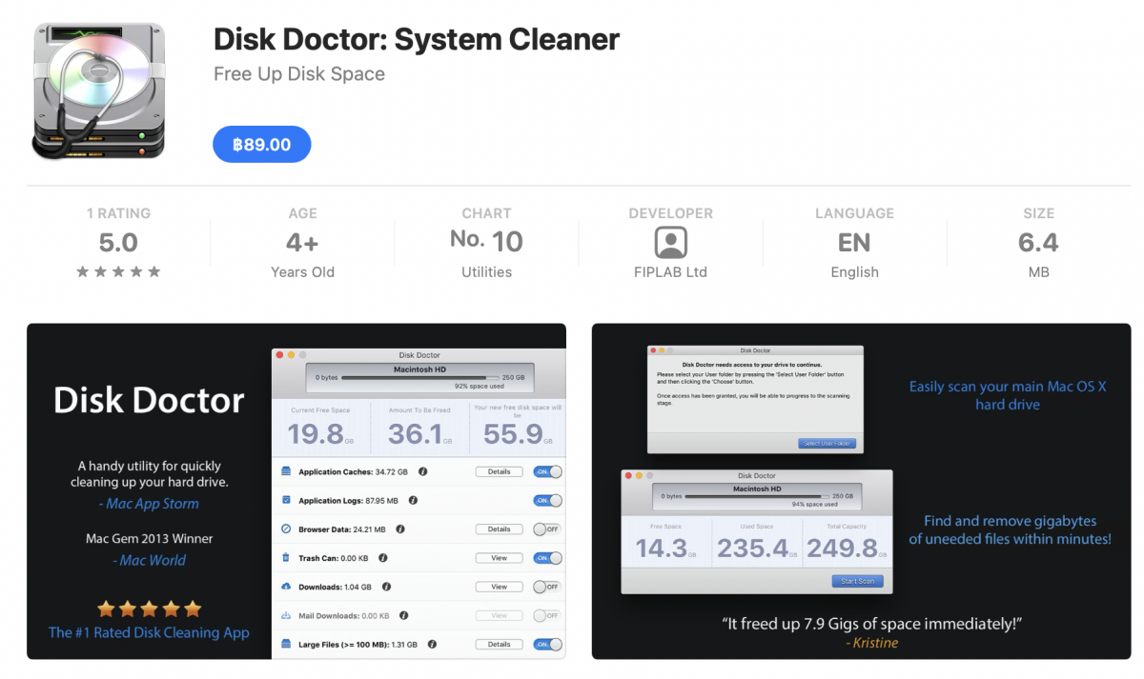Click the Mail Downloads tray icon
The width and height of the screenshot is (1144, 679).
tap(286, 615)
